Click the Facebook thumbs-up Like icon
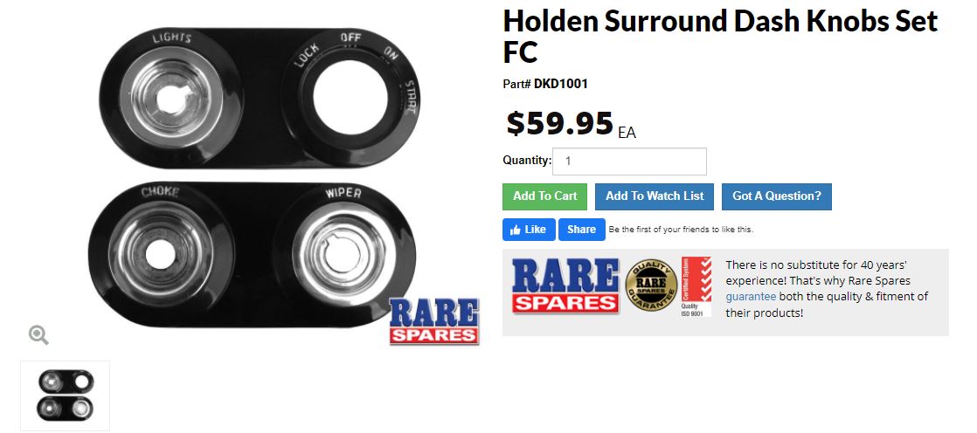 (516, 230)
